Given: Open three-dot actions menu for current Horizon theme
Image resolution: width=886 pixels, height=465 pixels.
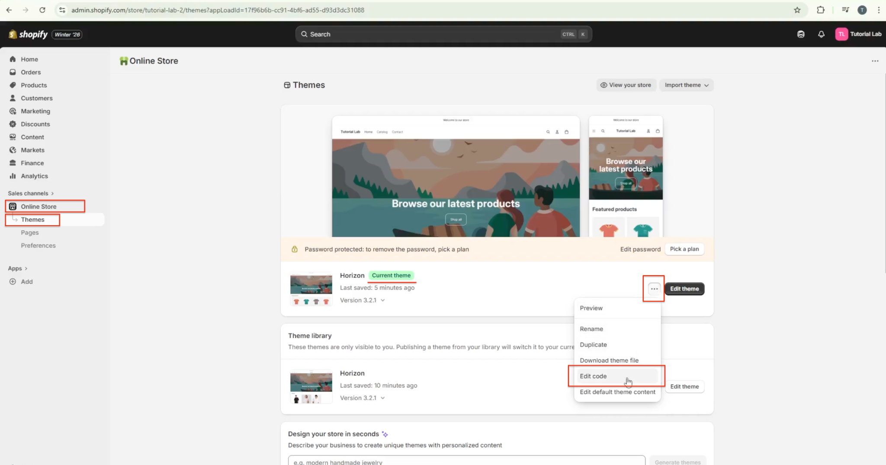Looking at the screenshot, I should [654, 289].
